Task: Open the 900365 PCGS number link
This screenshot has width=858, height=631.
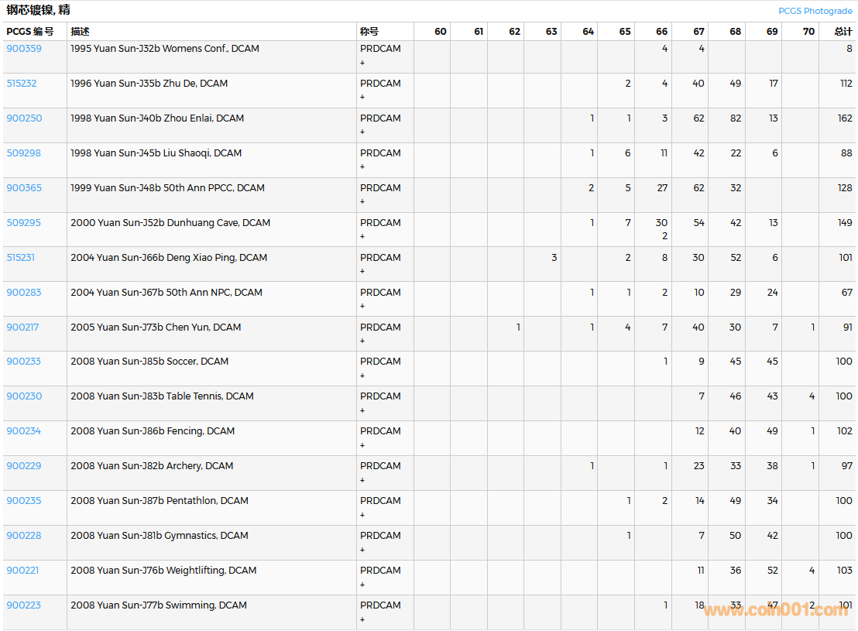Action: (24, 188)
